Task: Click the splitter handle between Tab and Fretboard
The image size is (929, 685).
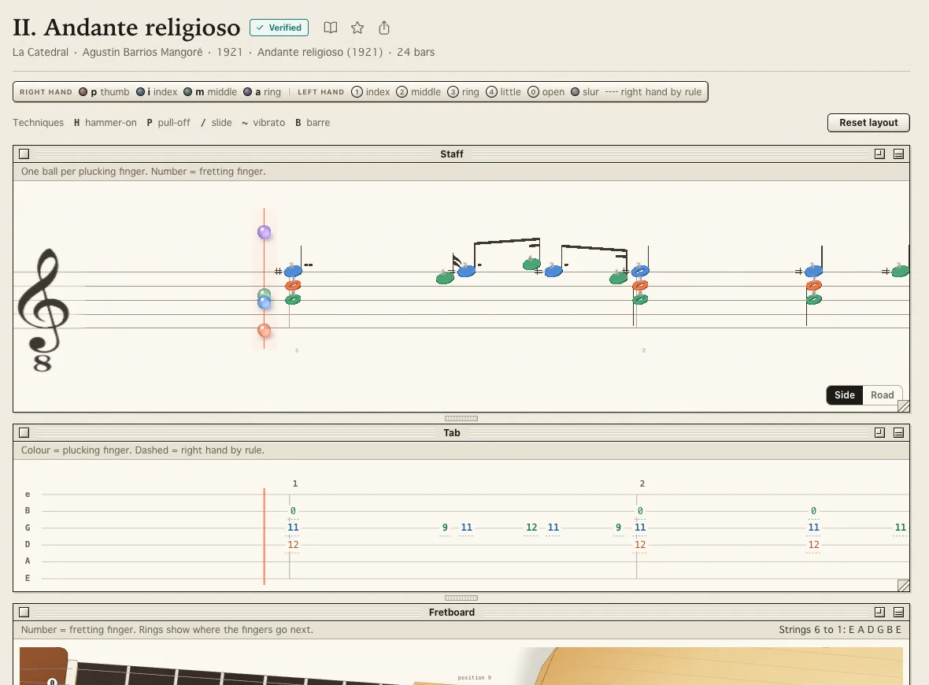Action: [461, 598]
